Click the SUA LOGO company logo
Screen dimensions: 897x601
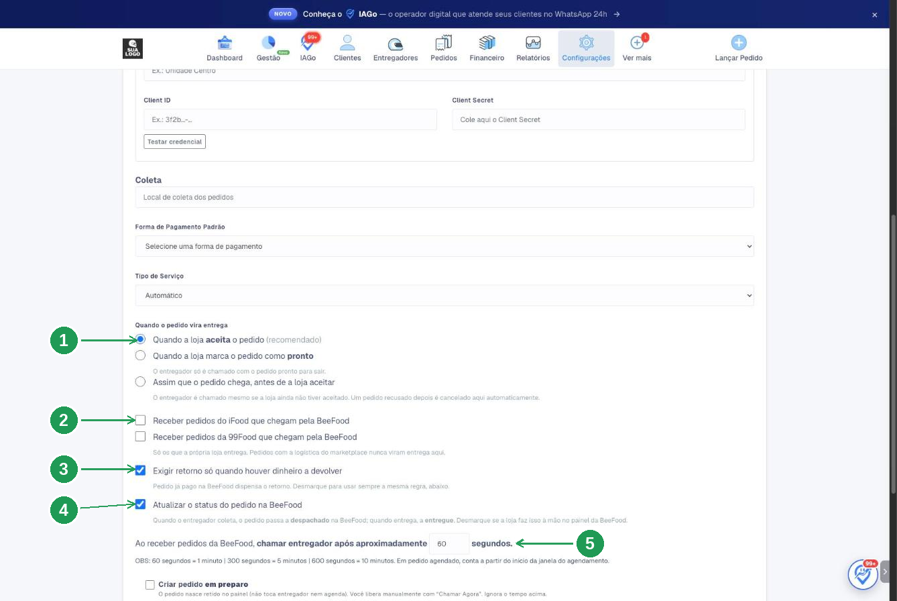pos(133,48)
